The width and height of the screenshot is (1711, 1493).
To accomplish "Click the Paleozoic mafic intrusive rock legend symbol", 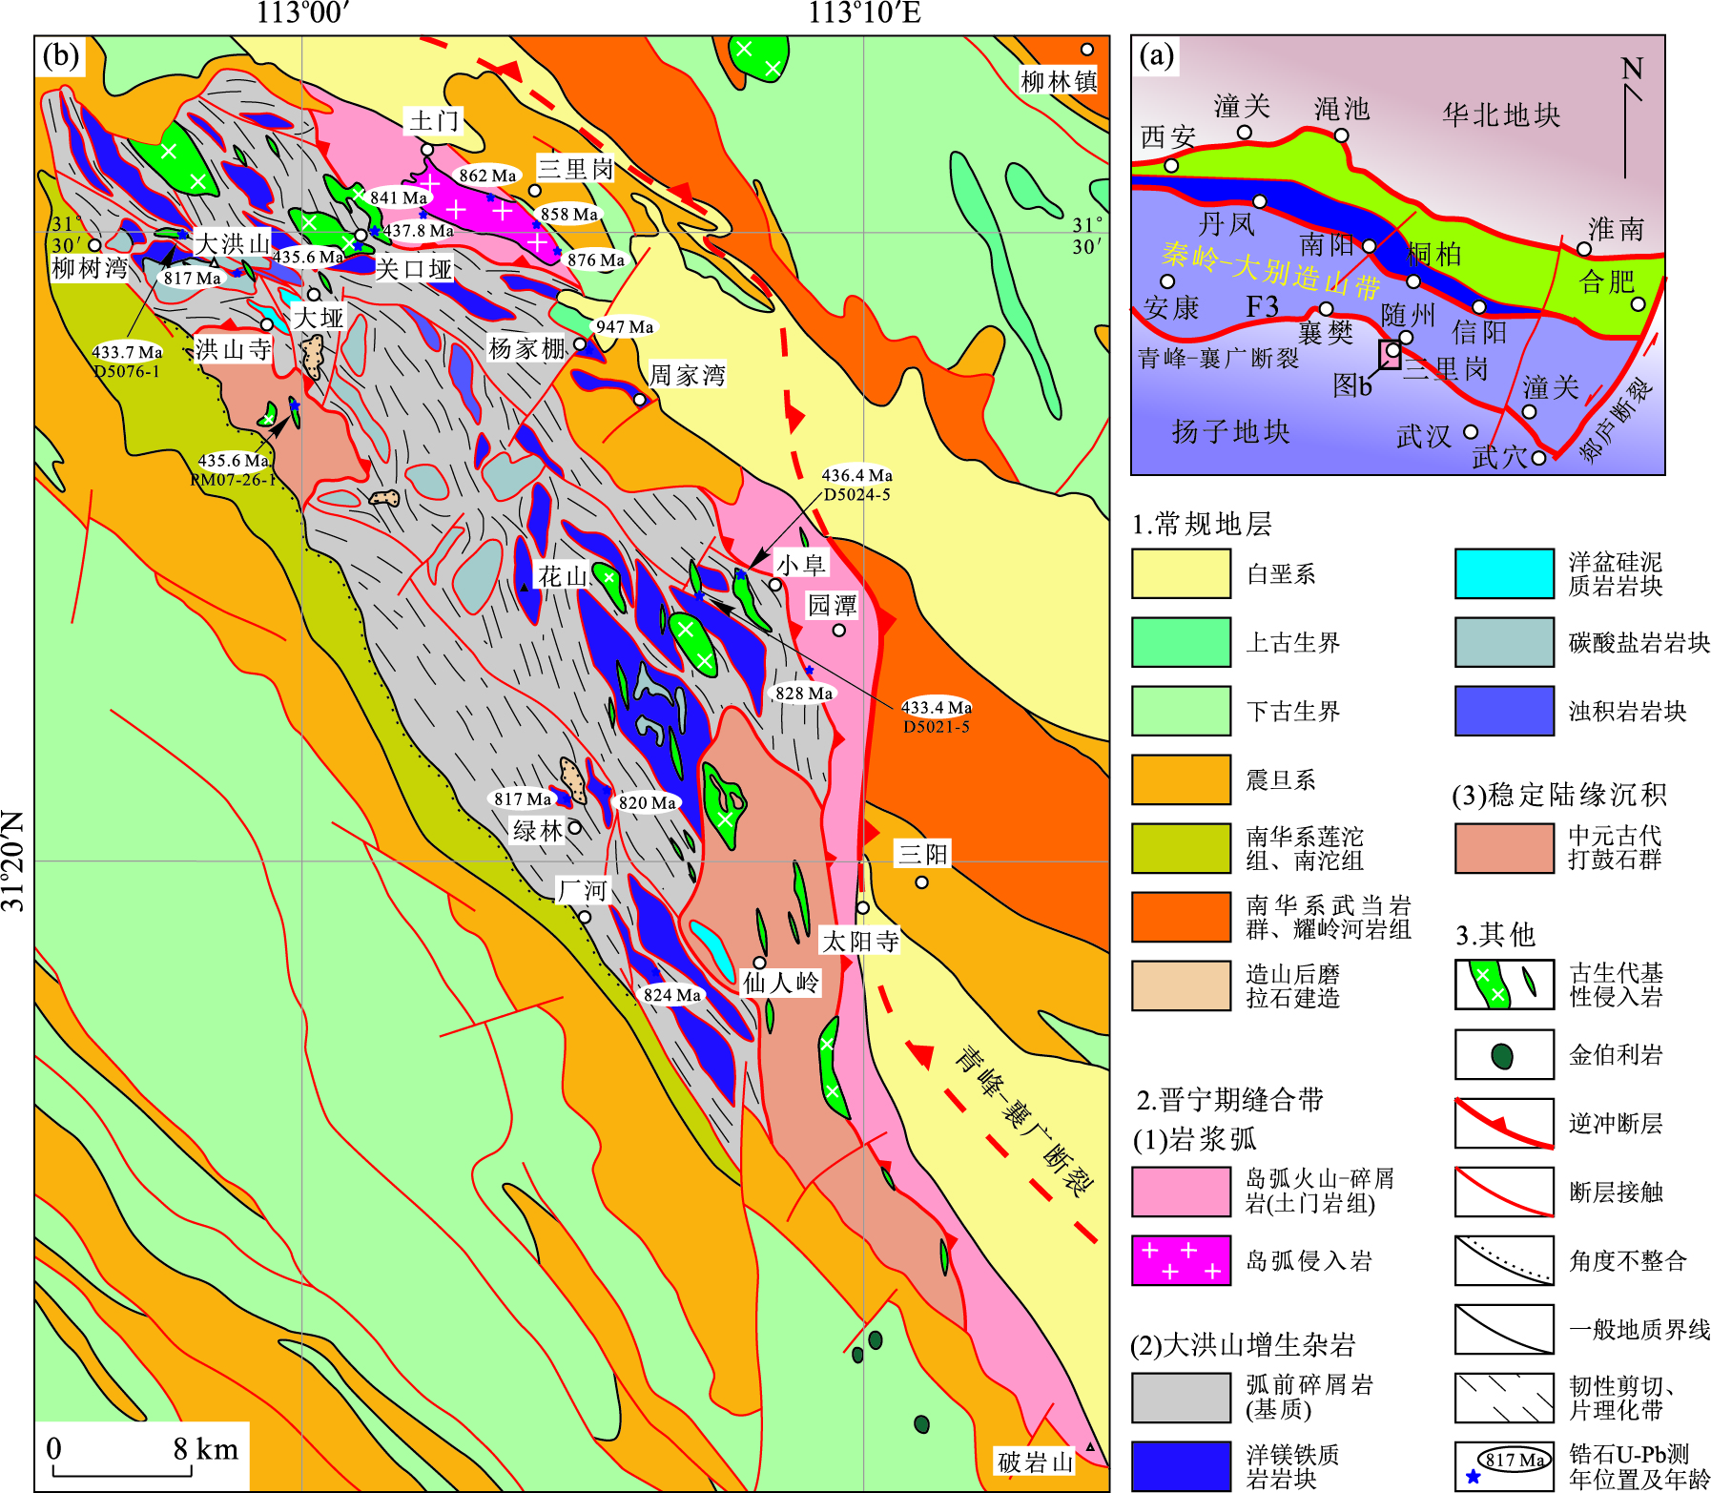I will tap(1503, 985).
